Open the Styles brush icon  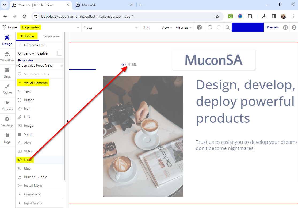coord(7,89)
